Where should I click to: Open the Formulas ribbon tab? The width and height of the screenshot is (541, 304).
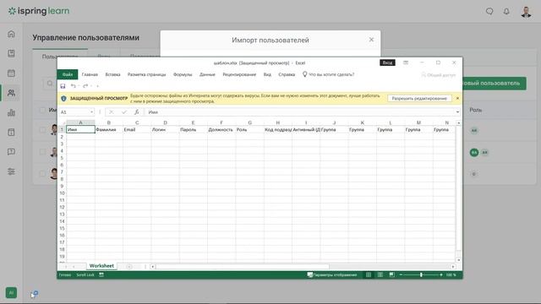[183, 74]
